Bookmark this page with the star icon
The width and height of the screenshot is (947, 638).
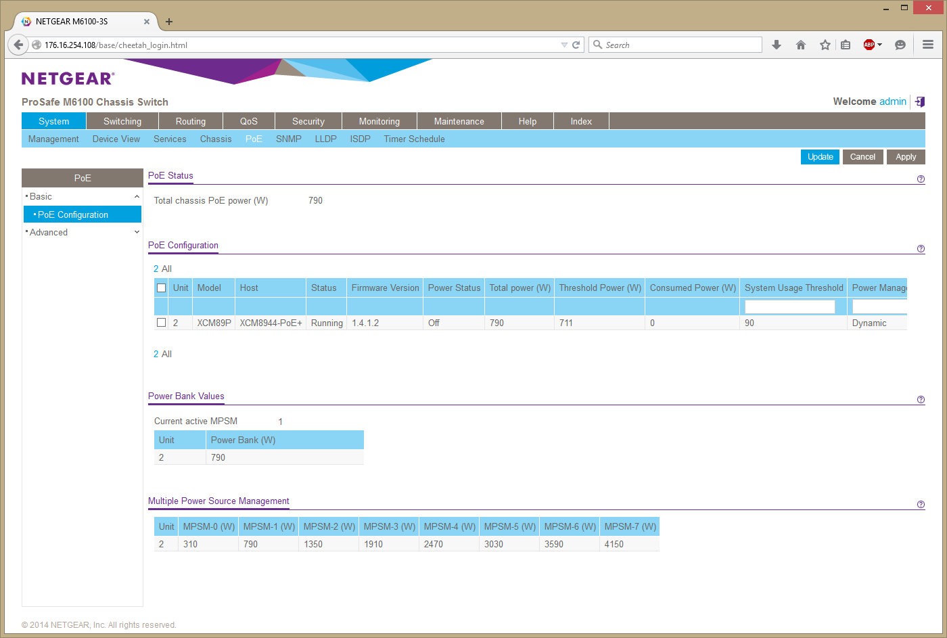coord(825,45)
